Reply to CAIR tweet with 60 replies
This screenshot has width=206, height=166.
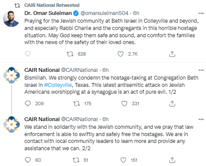click(28, 160)
